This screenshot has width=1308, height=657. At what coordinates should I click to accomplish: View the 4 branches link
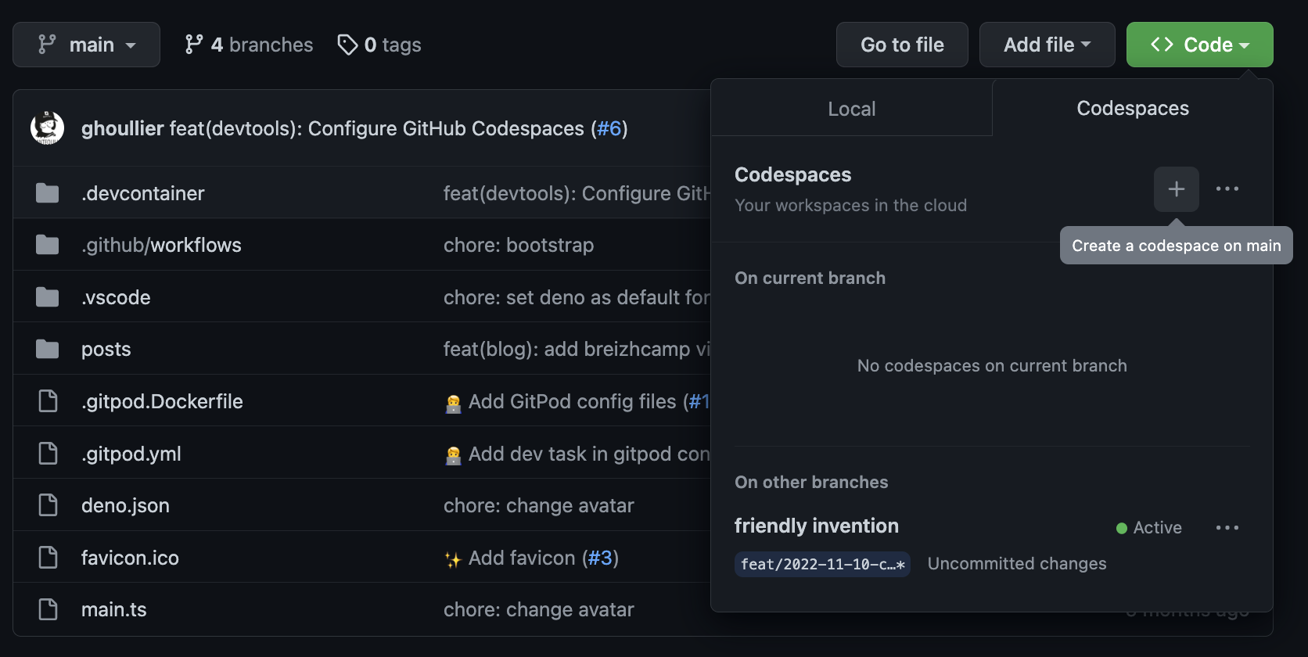pyautogui.click(x=249, y=45)
